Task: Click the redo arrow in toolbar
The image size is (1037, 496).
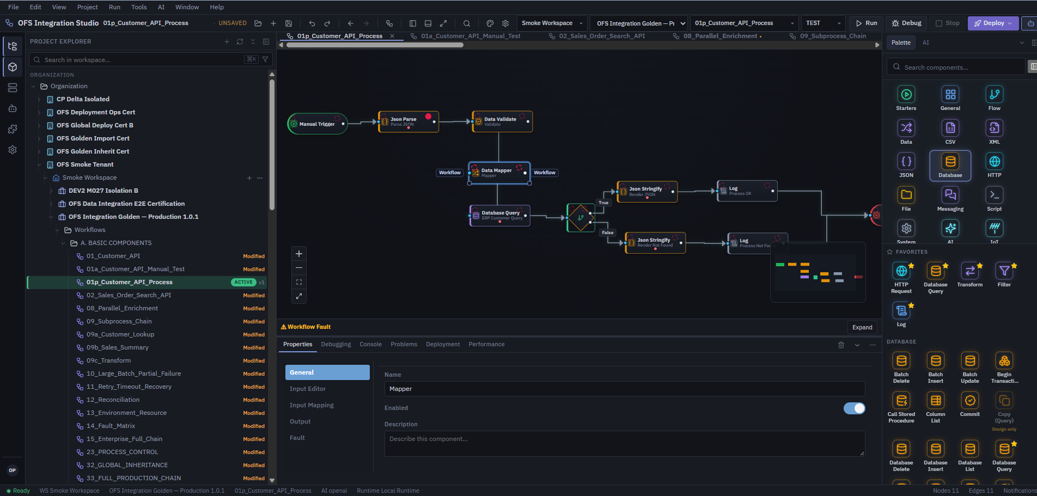Action: point(327,23)
